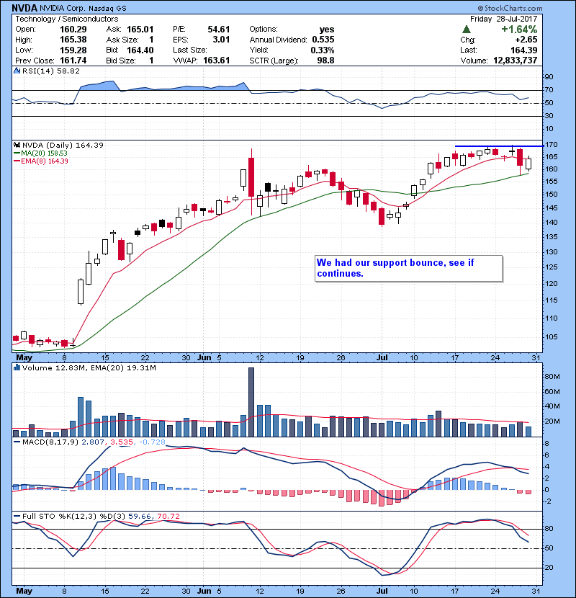Click the EMA(8) 164.39 legend text
The image size is (576, 598).
pos(45,161)
